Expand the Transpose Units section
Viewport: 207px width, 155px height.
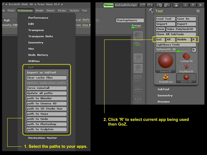tap(41, 36)
